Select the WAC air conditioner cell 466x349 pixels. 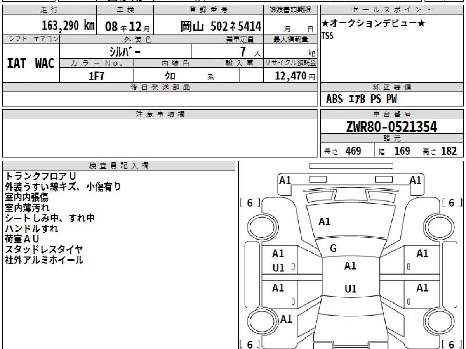click(45, 63)
